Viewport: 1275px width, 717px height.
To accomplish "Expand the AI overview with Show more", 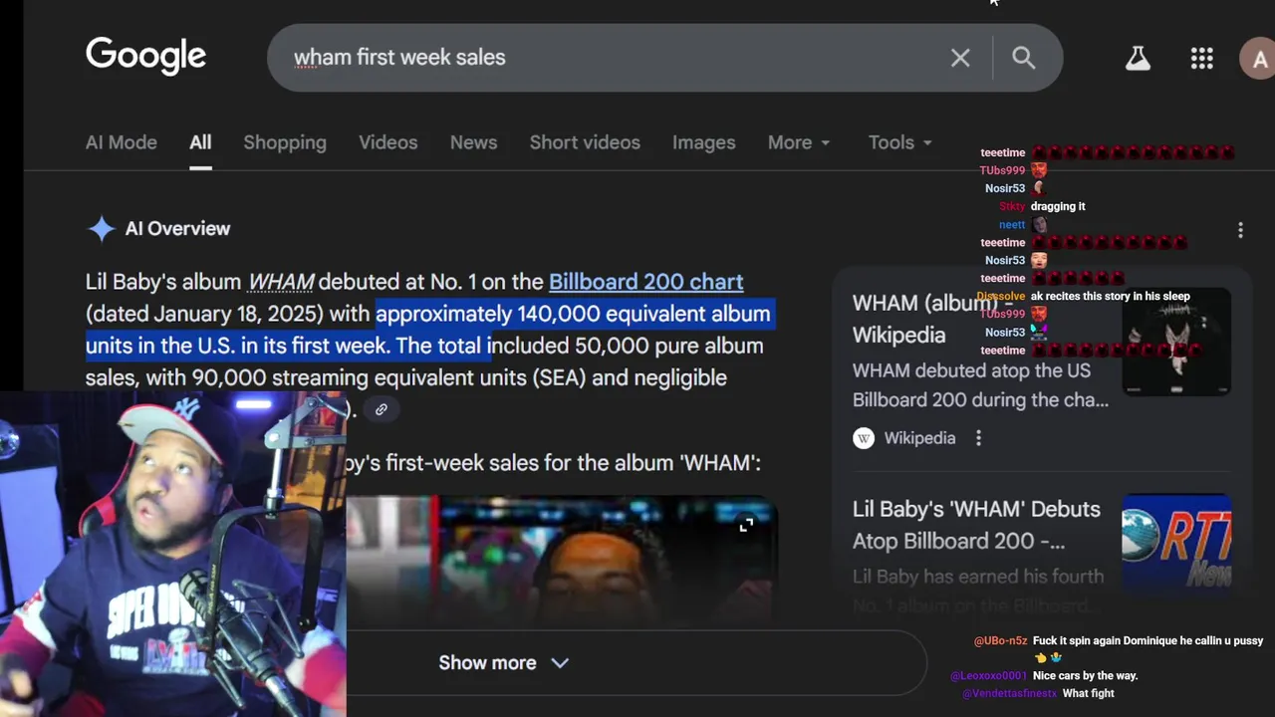I will (x=503, y=662).
